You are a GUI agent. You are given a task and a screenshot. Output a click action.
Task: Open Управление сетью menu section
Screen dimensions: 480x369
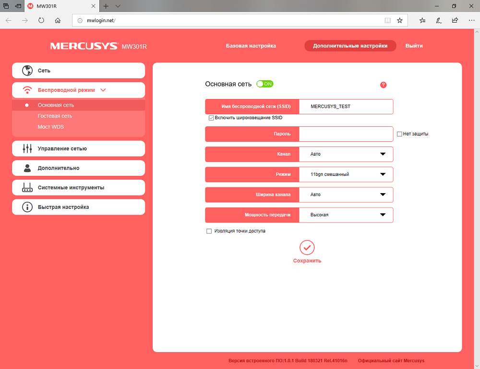pos(78,148)
